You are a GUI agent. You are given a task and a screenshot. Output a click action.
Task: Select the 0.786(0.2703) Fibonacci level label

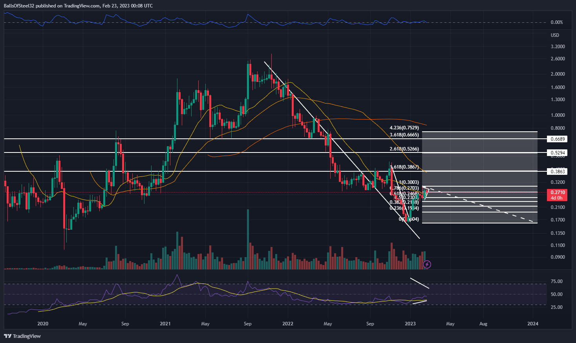pyautogui.click(x=404, y=188)
